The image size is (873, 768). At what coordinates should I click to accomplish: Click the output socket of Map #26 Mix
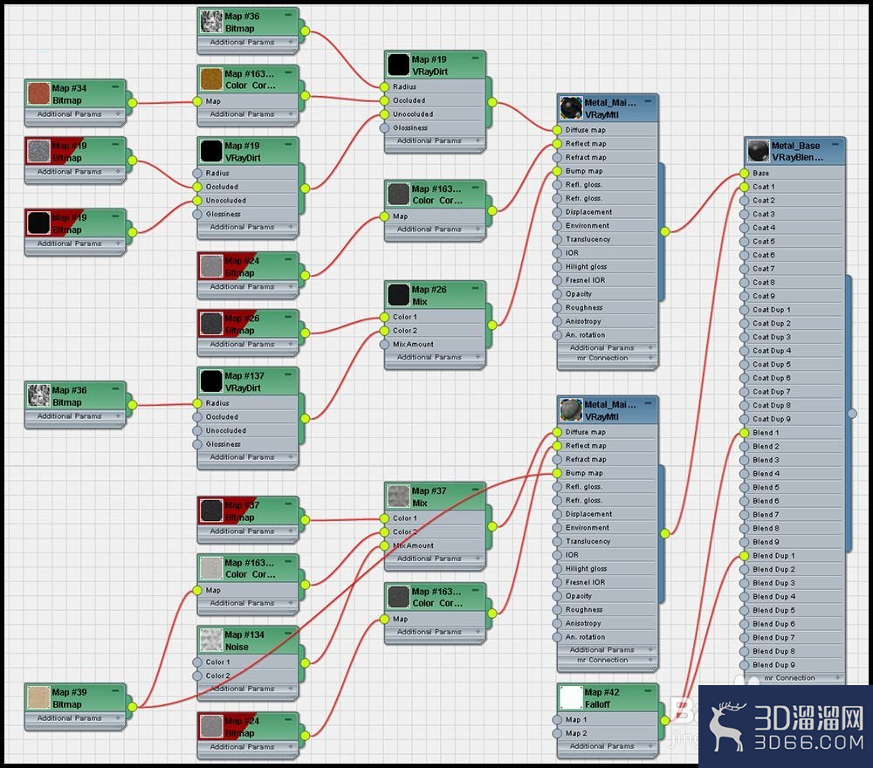pyautogui.click(x=492, y=325)
